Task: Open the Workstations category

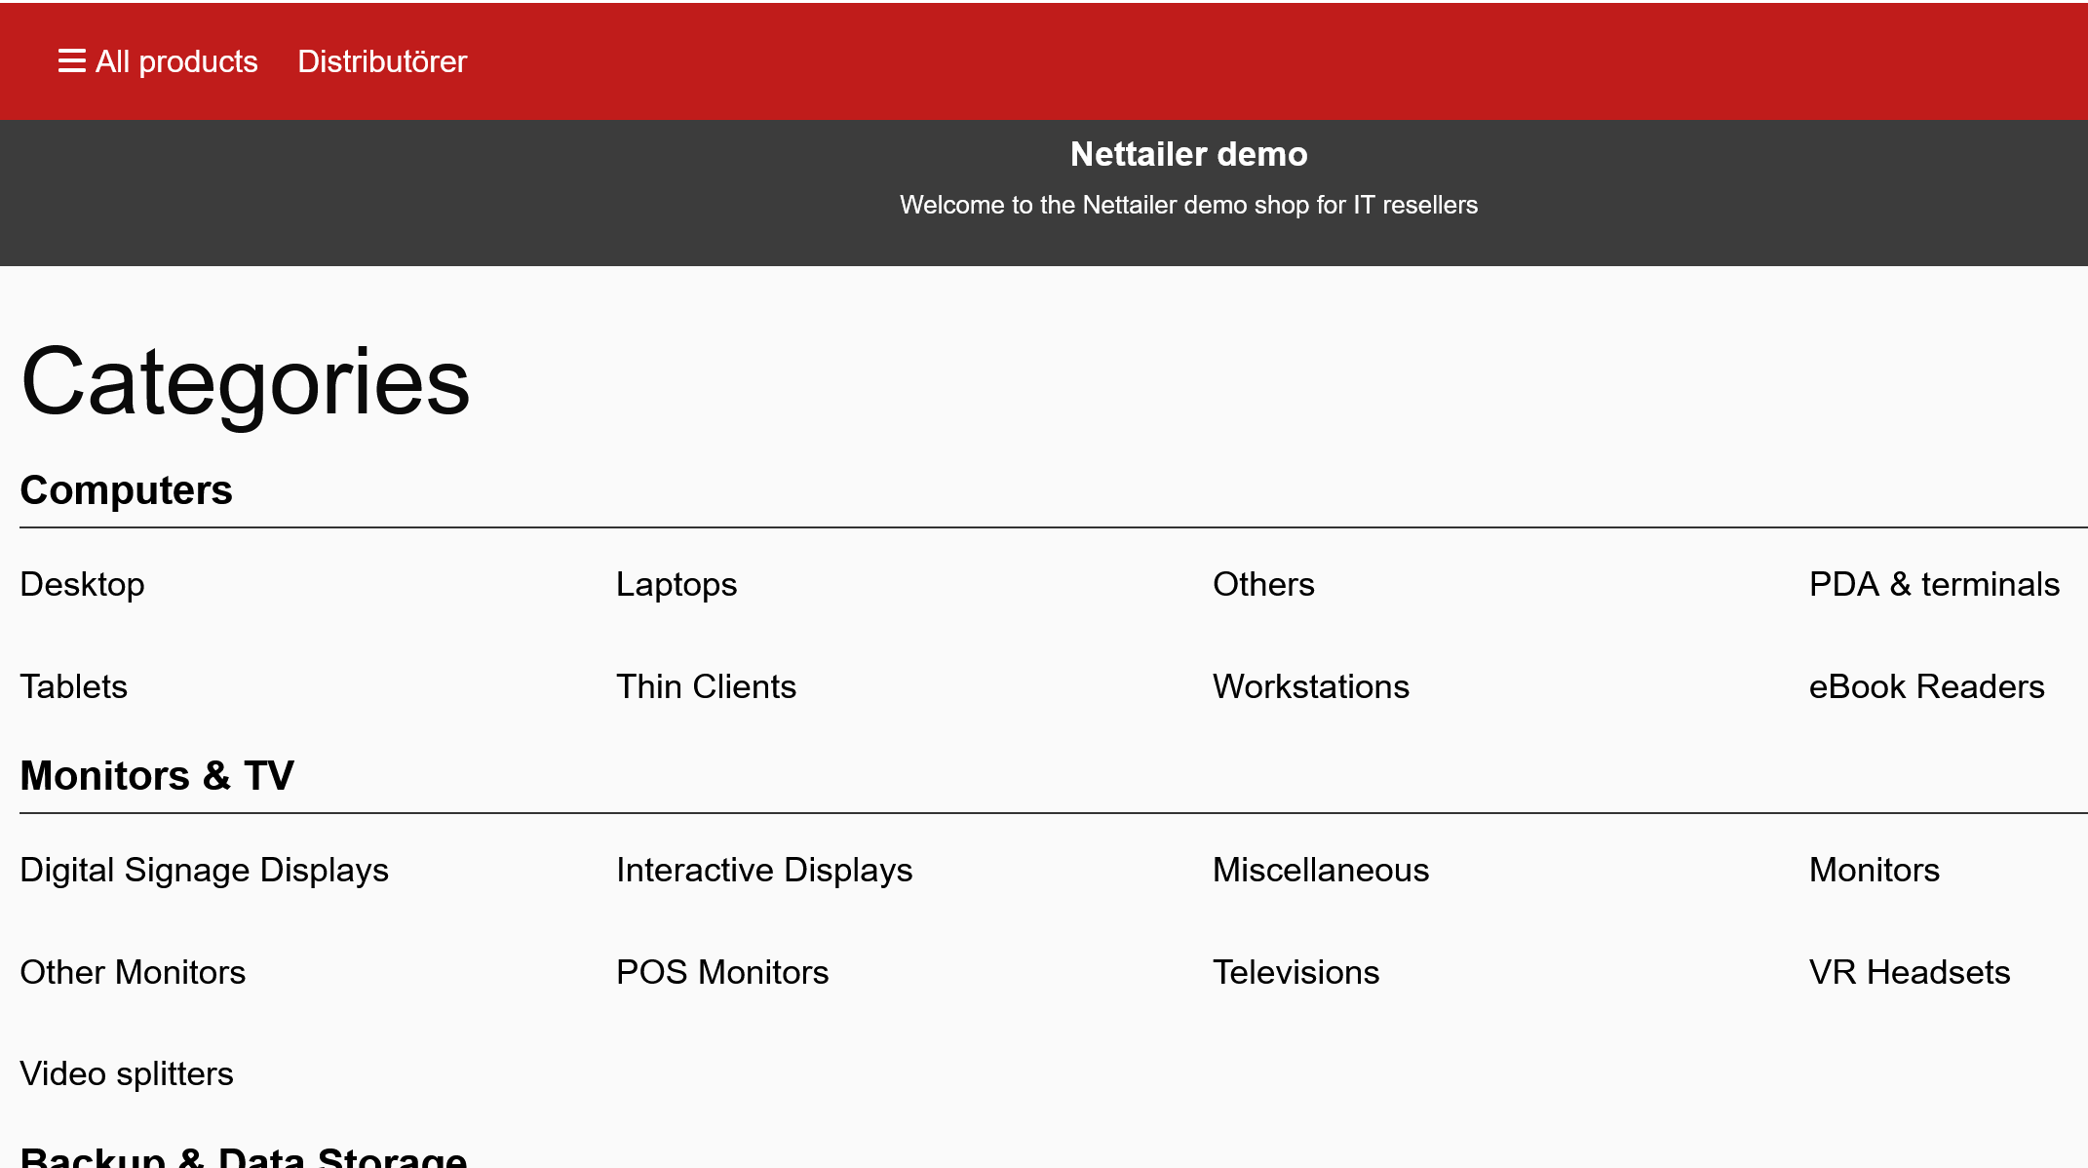Action: 1311,686
